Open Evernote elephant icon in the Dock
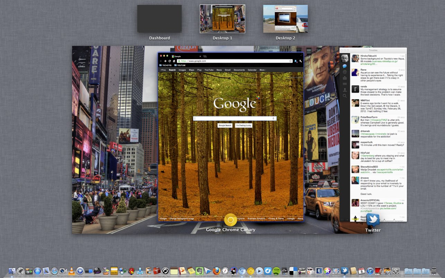 [199, 271]
